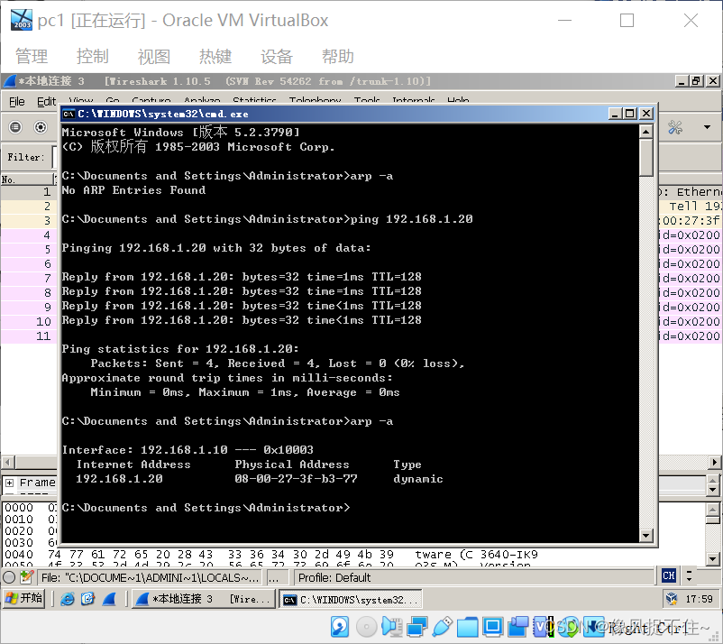Click 'Interface: 192.168.1.10' line in cmd

(x=145, y=450)
